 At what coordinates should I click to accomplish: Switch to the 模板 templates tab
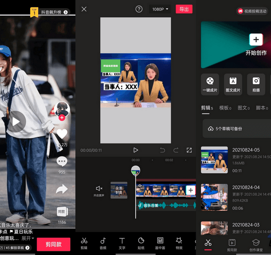pos(225,108)
